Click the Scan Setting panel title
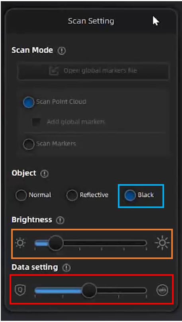The image size is (182, 322). click(91, 21)
